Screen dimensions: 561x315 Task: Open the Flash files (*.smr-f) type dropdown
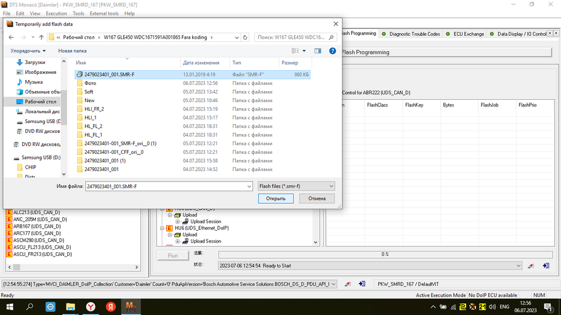pyautogui.click(x=296, y=186)
